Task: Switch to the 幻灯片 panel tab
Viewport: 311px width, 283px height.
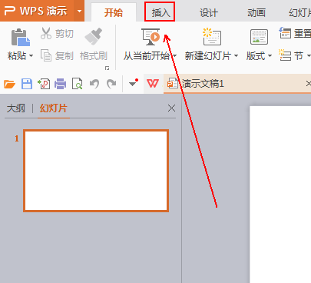Action: coord(53,108)
